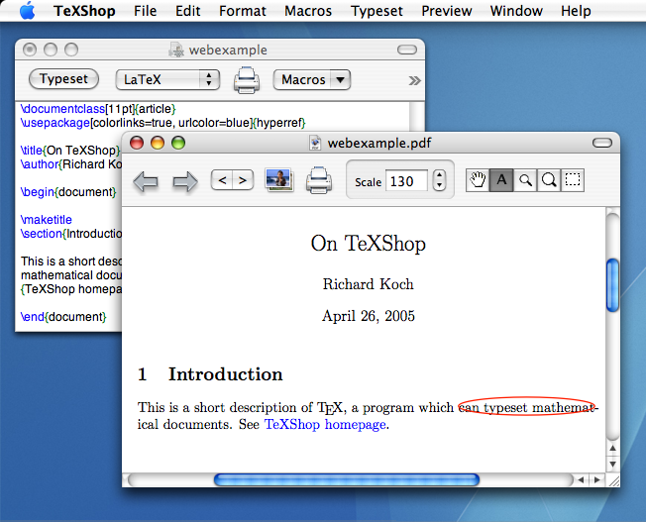Open the Typeset menu in menu bar
The width and height of the screenshot is (646, 522).
click(377, 11)
